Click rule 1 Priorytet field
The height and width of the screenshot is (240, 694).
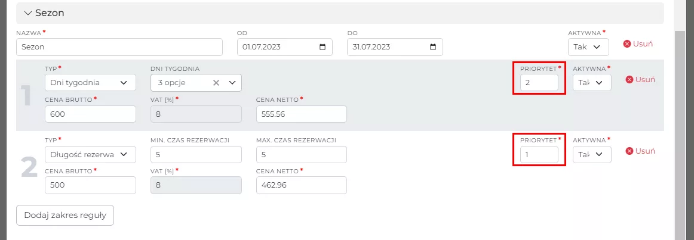pos(539,83)
